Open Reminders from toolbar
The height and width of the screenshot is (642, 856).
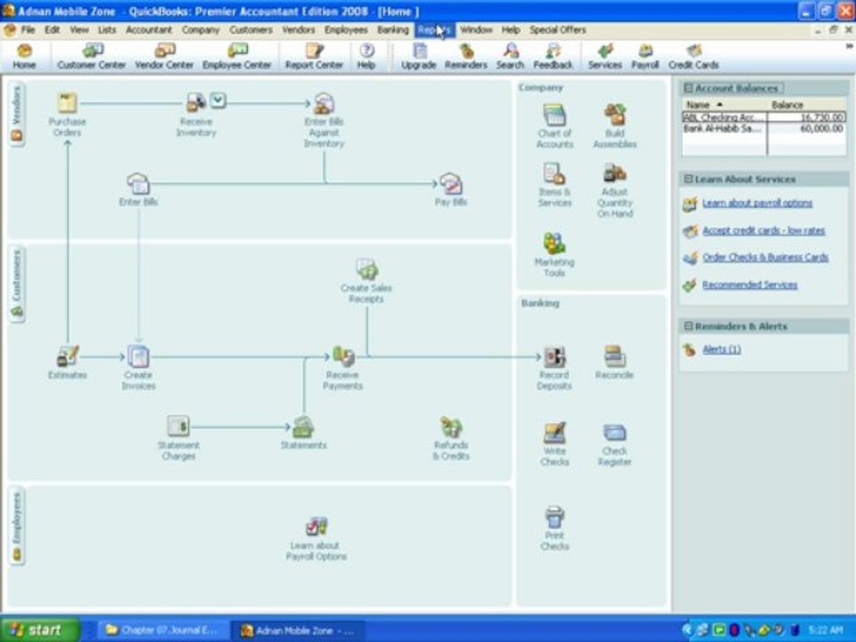pyautogui.click(x=465, y=57)
